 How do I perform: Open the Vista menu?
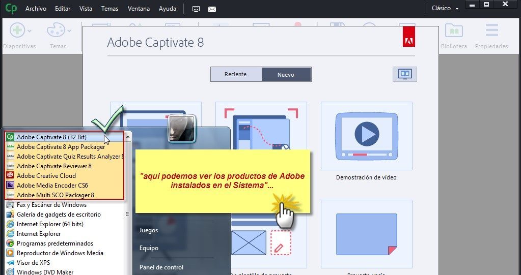[x=86, y=9]
